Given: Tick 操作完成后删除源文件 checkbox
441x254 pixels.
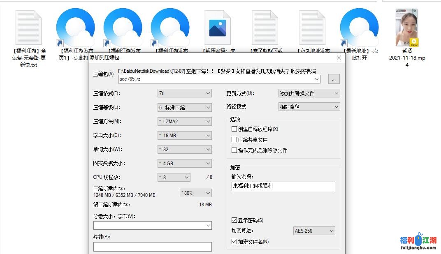Looking at the screenshot, I should (234, 150).
